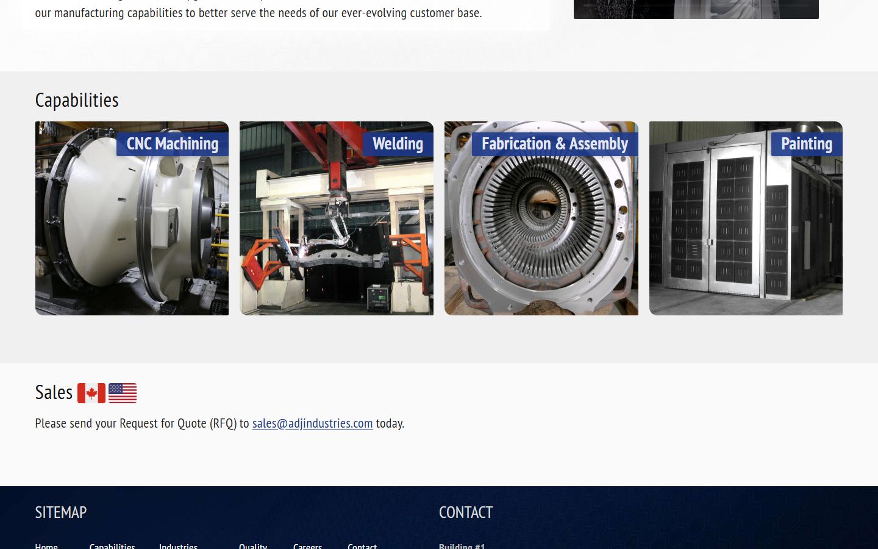Open Industries from the sitemap

pos(178,546)
